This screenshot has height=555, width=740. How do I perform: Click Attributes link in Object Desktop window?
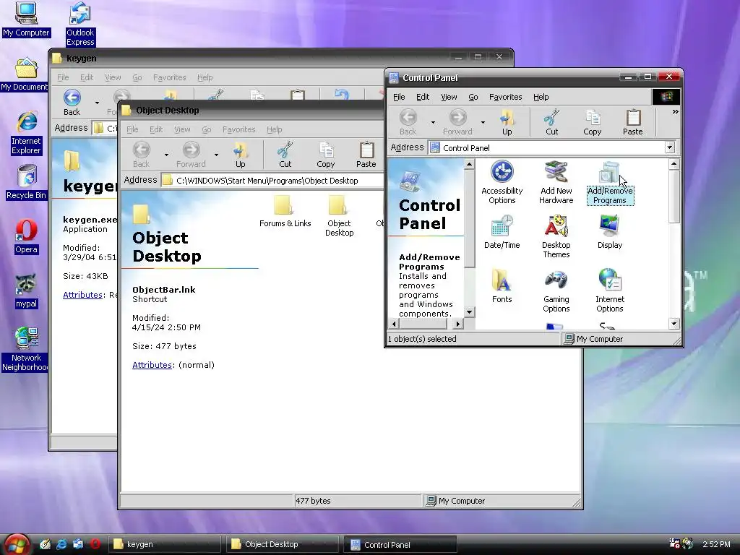(x=152, y=365)
